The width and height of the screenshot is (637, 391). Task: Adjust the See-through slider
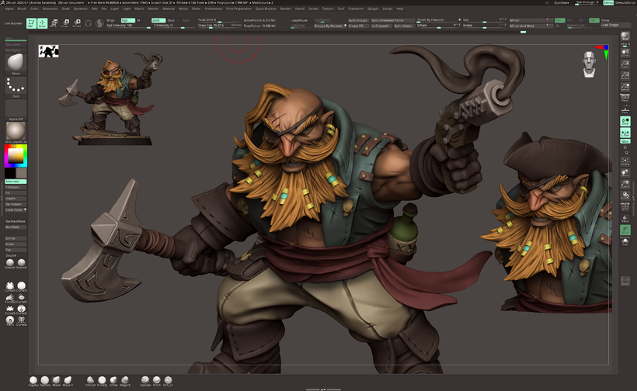(587, 3)
